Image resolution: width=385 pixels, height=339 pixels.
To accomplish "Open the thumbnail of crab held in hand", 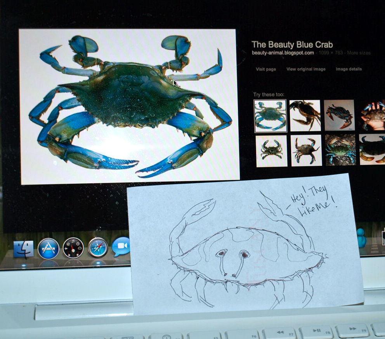I will pos(372,115).
